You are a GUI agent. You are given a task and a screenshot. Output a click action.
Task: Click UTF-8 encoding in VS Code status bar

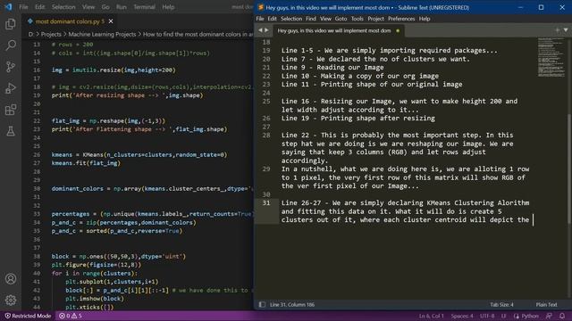point(487,316)
